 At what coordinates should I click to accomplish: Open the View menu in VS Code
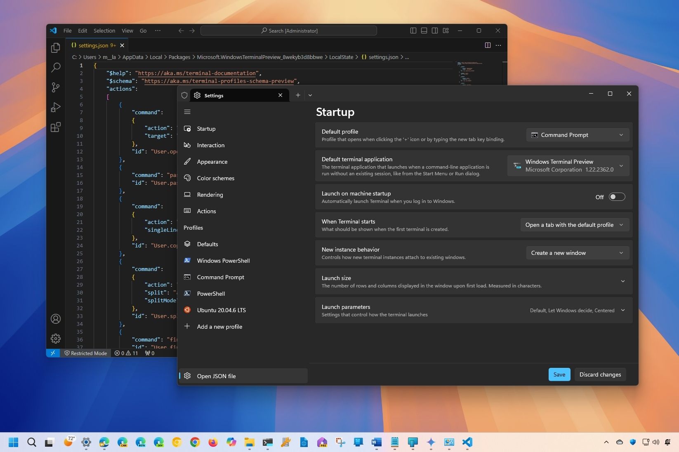click(x=127, y=31)
